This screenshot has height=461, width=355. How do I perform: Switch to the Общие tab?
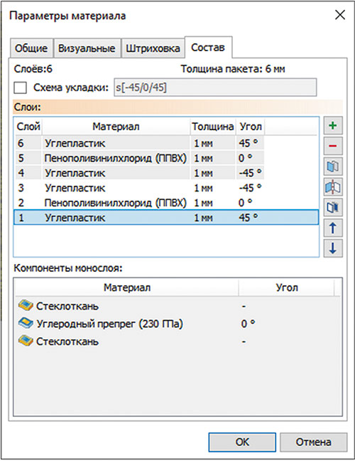[x=31, y=48]
